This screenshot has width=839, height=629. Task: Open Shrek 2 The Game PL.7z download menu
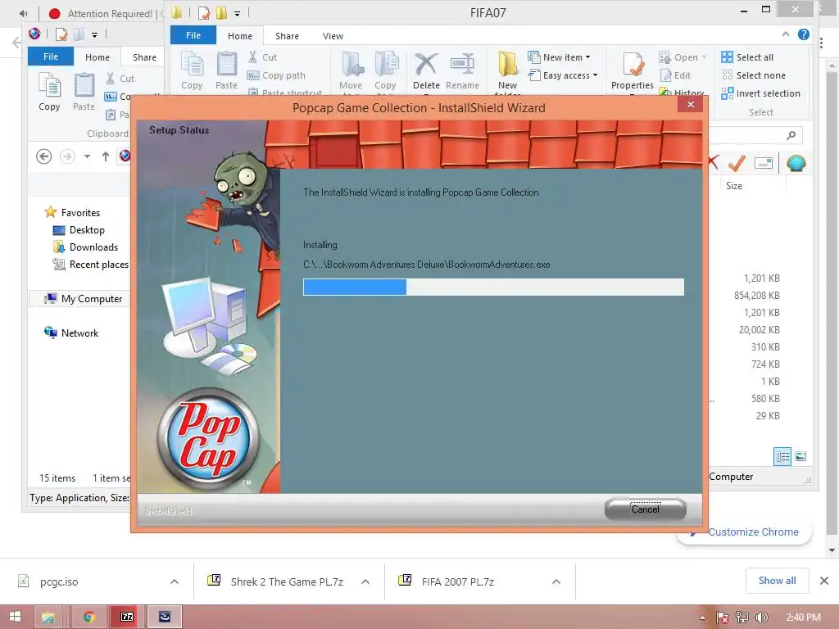tap(365, 581)
